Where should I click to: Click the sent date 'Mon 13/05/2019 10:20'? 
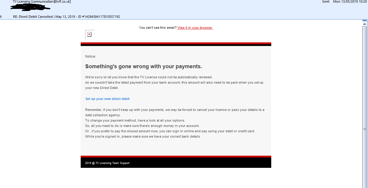[350, 2]
